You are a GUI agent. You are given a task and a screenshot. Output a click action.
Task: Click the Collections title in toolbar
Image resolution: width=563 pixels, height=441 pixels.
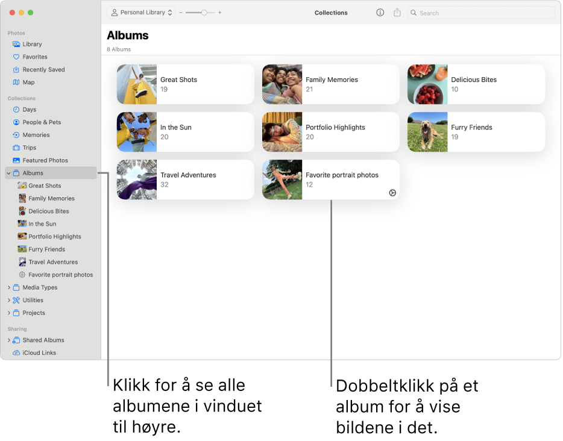[x=331, y=13]
